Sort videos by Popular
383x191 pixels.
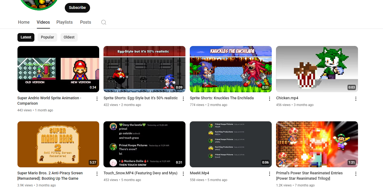tap(47, 37)
